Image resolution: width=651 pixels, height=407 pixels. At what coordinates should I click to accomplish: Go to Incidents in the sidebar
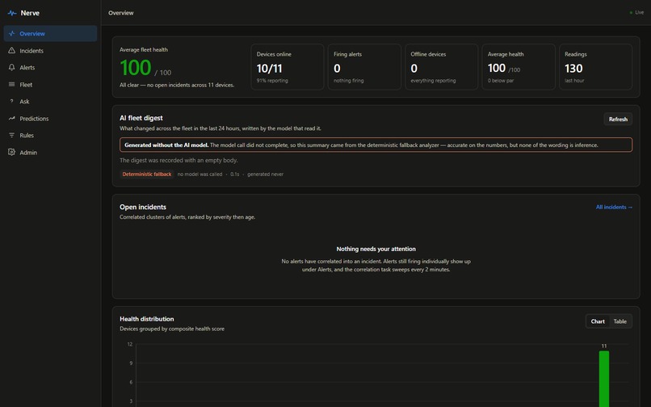click(x=50, y=51)
